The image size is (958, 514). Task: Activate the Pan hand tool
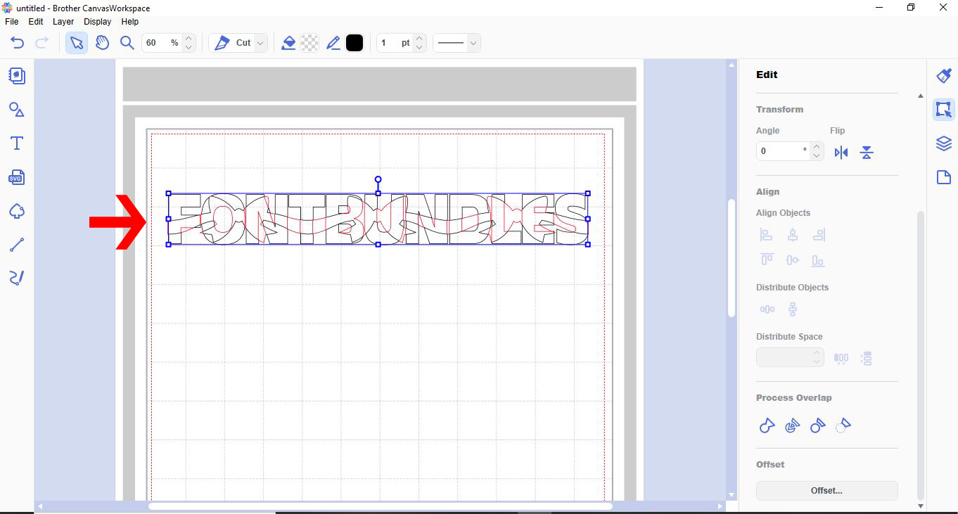102,42
